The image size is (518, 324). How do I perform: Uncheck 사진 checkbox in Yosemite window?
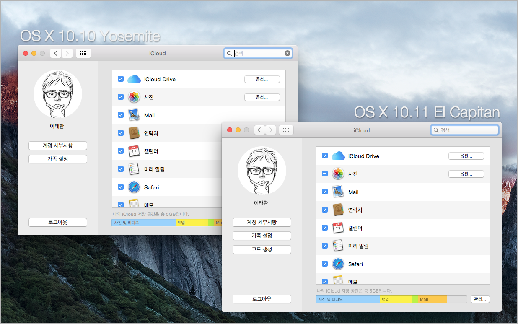(x=121, y=97)
